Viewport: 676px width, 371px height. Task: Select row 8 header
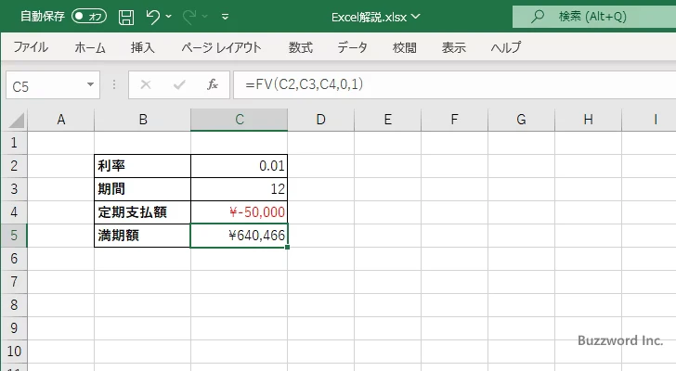[x=14, y=305]
